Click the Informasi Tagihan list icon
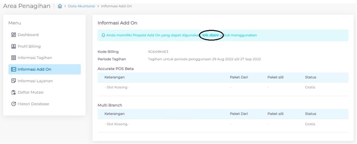 pyautogui.click(x=13, y=58)
